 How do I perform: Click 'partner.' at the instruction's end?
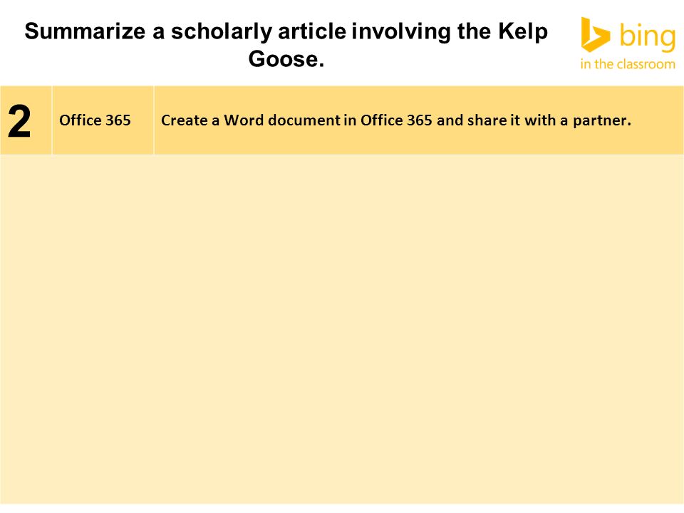click(602, 121)
